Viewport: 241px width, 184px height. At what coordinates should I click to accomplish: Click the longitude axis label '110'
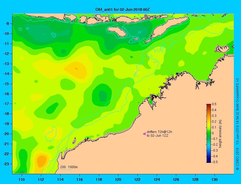click(x=22, y=180)
